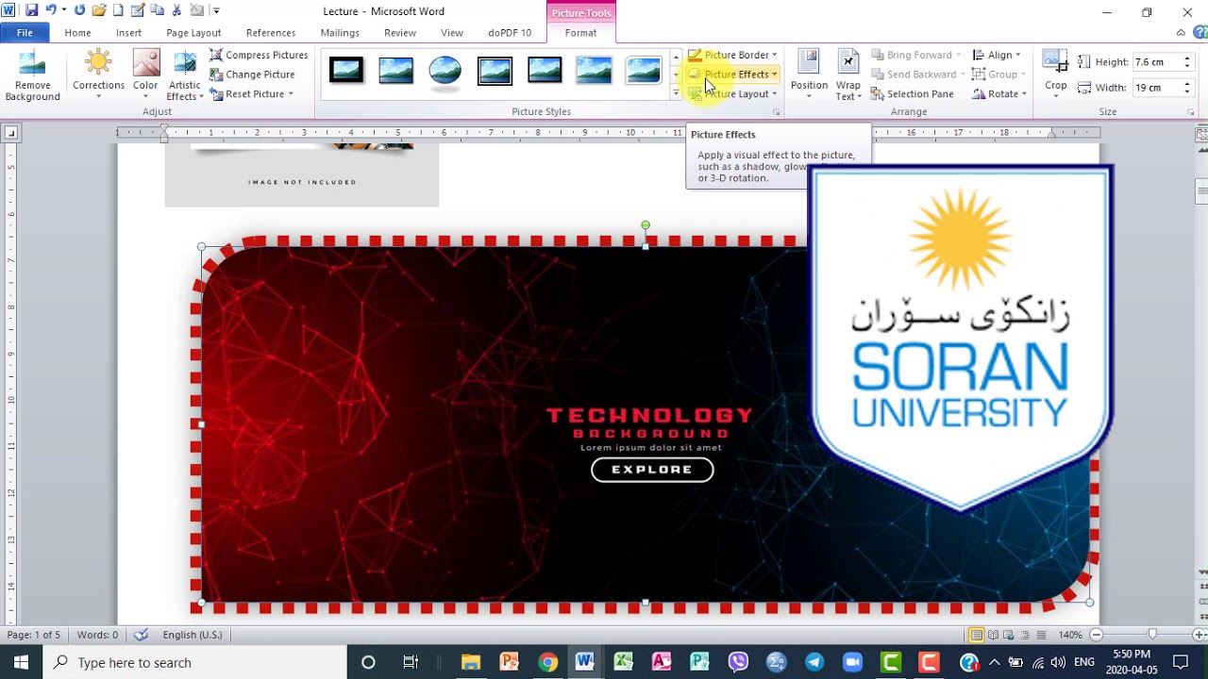This screenshot has height=679, width=1208.
Task: Expand the Undo history dropdown arrow
Action: (63, 11)
